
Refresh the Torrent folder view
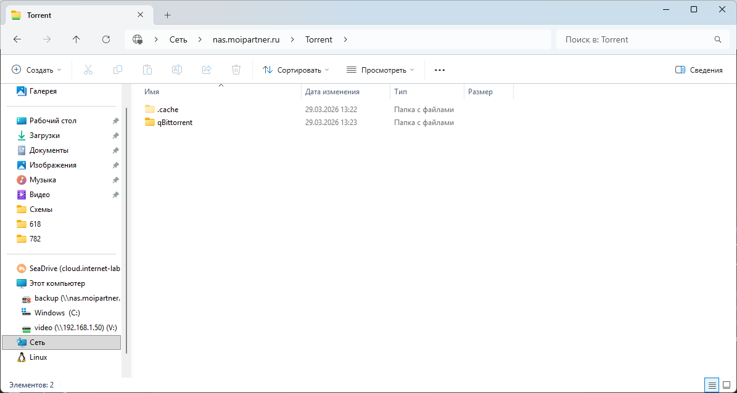(x=106, y=39)
